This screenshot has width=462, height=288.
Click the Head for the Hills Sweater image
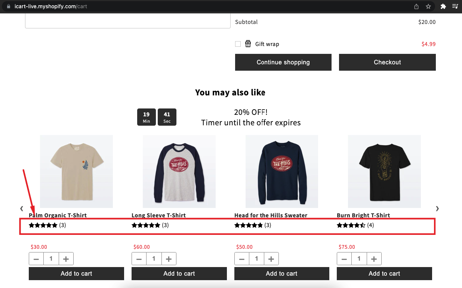coord(281,171)
